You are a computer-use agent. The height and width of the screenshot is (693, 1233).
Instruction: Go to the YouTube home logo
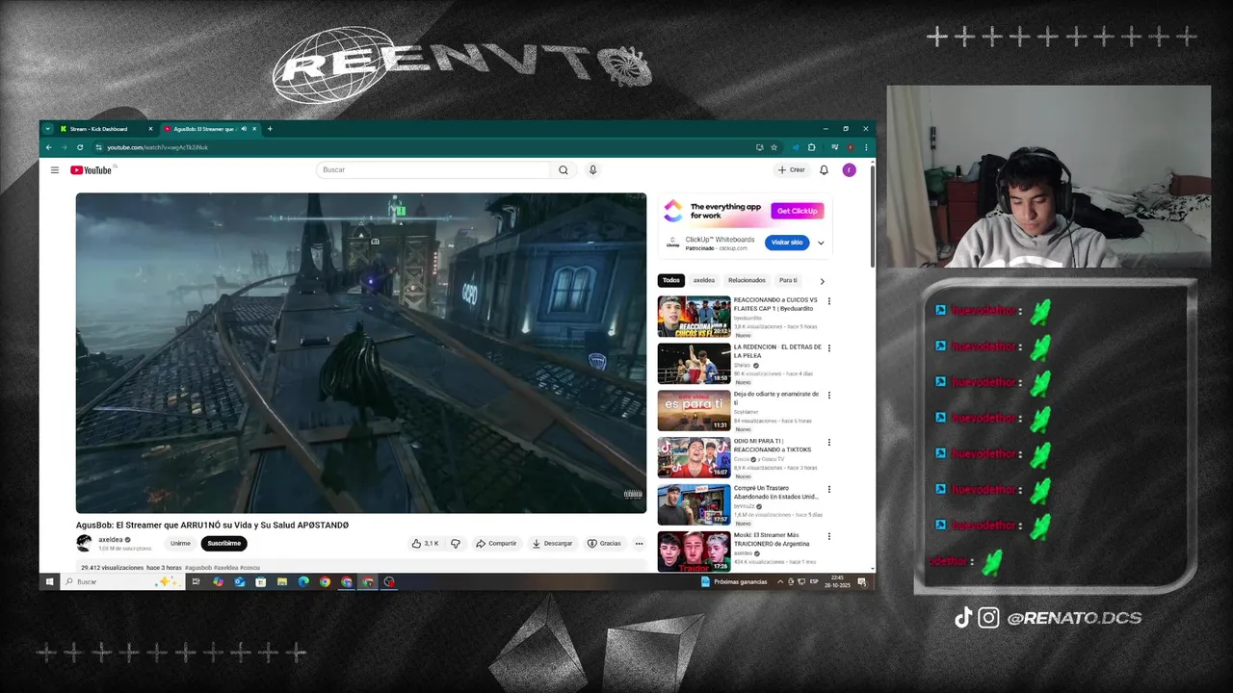coord(92,170)
